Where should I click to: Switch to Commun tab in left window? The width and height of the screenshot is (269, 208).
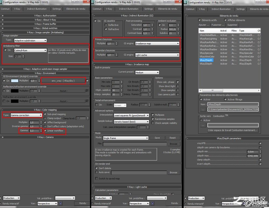click(5, 9)
